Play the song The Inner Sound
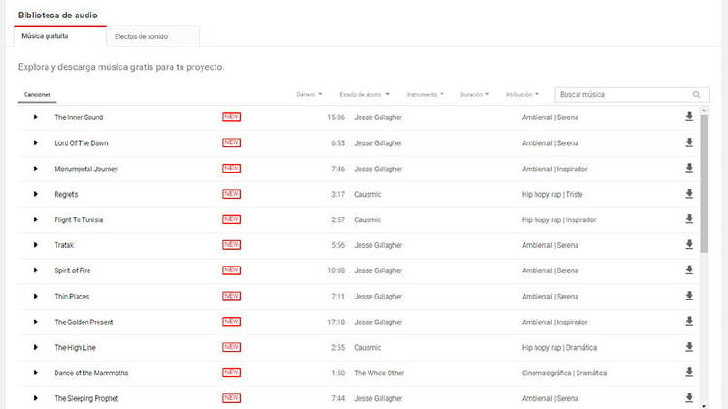This screenshot has width=728, height=409. [x=35, y=117]
